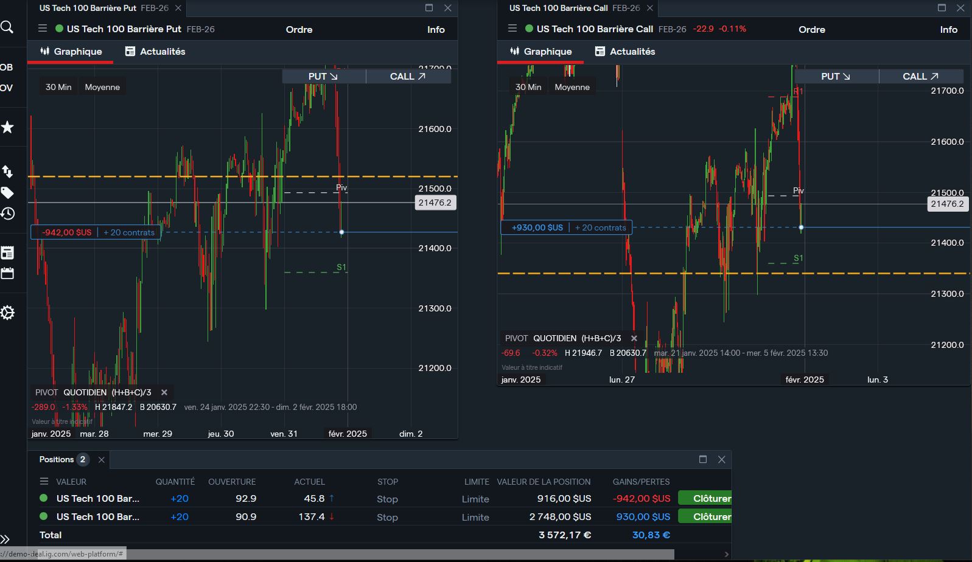Click the up-down arrows icon in the sidebar

7,172
